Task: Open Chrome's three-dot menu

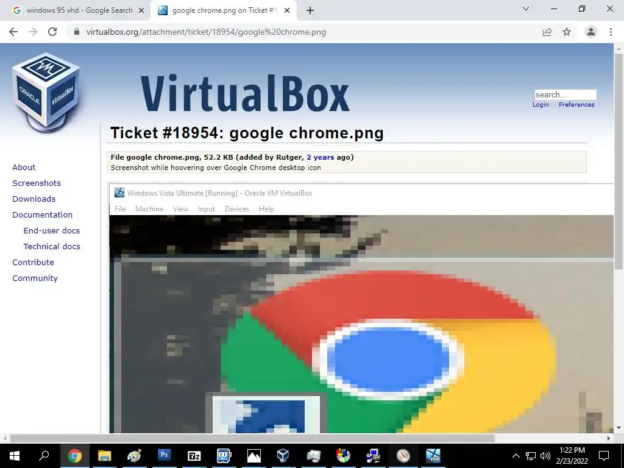Action: click(x=611, y=32)
